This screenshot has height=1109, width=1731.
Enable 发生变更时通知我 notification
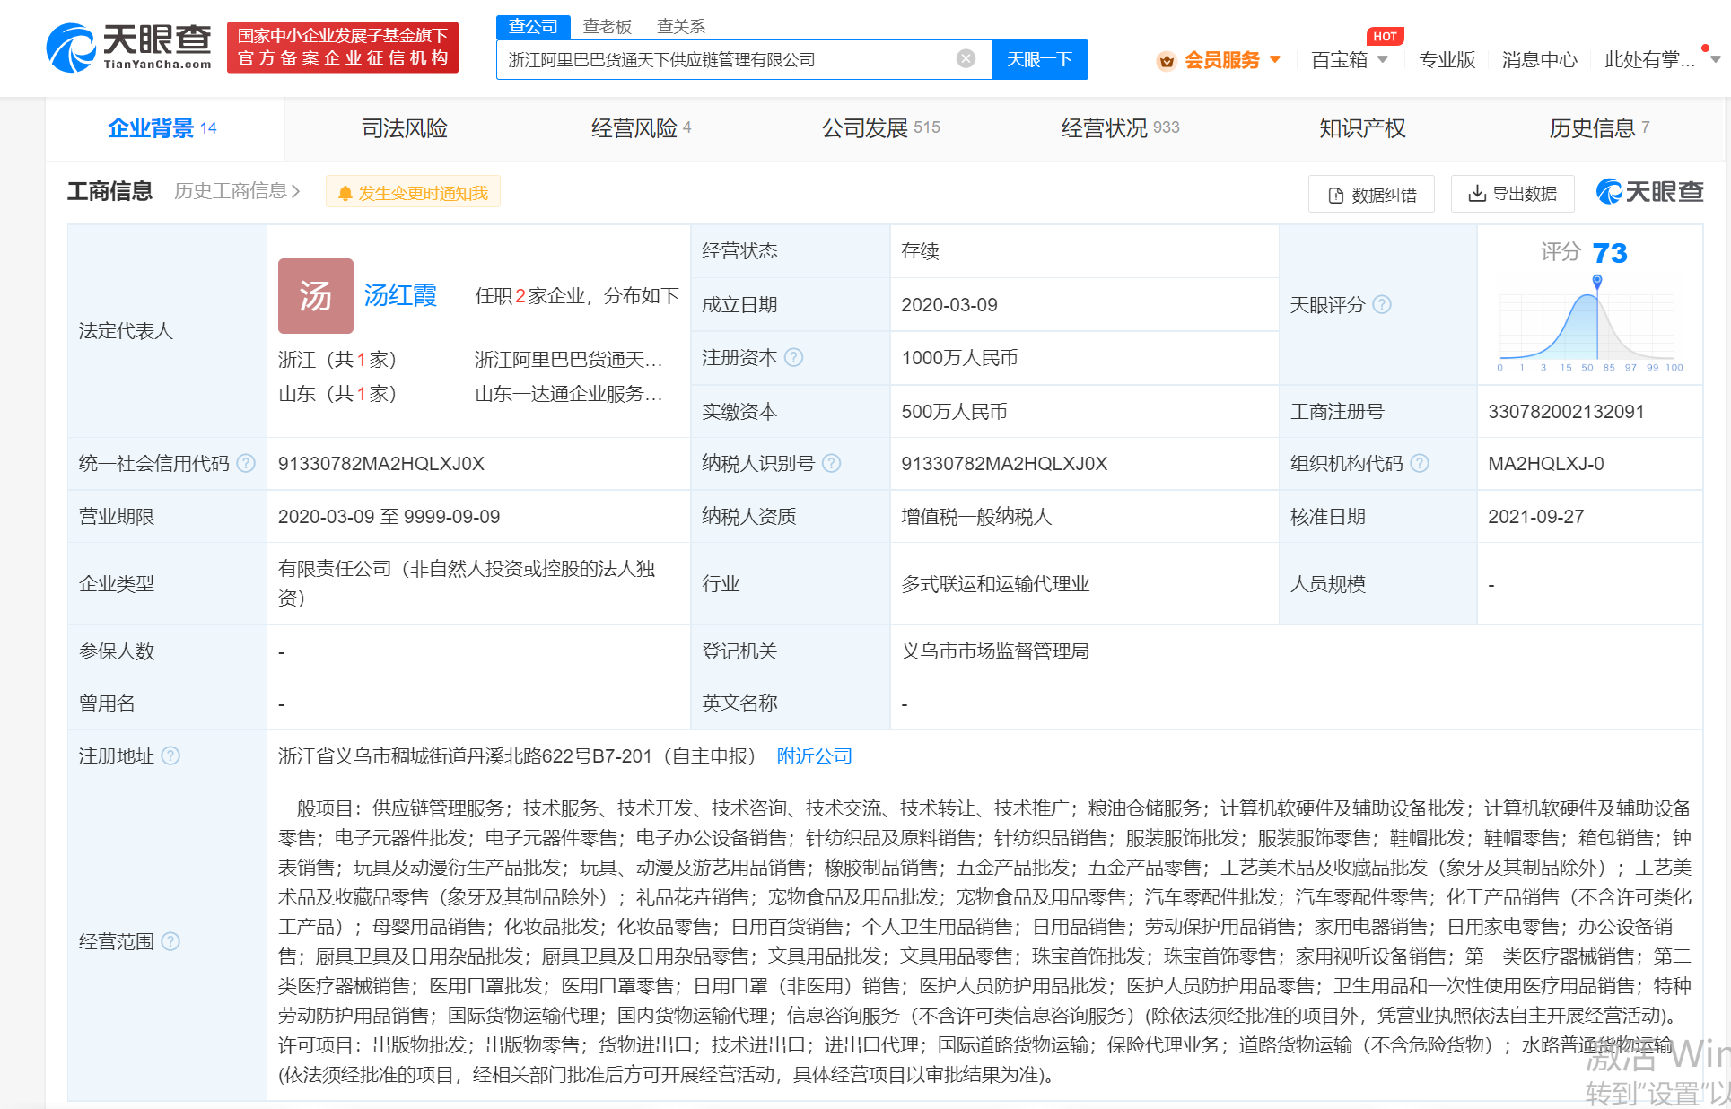pyautogui.click(x=413, y=193)
